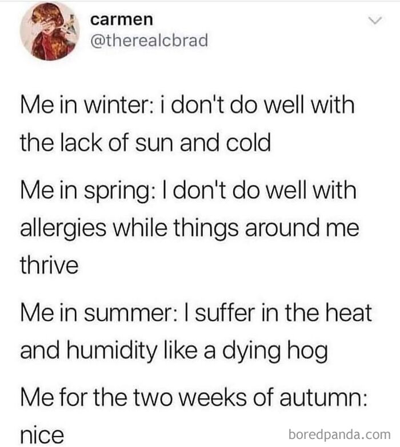Select the 'Me in winter:' label
This screenshot has width=400, height=447.
click(x=87, y=105)
